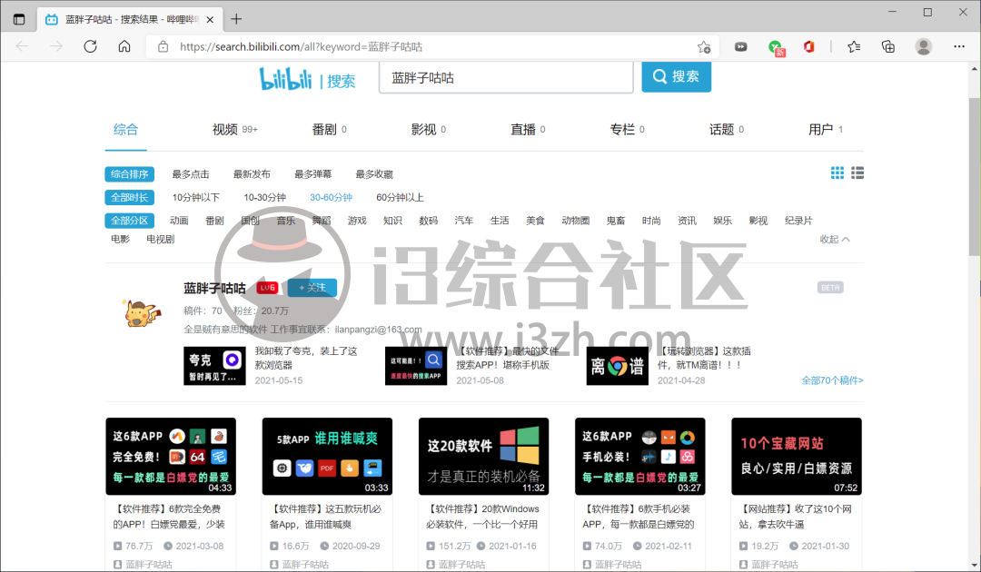This screenshot has height=572, width=981.
Task: Open the browser profile avatar
Action: [x=924, y=47]
